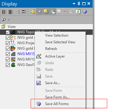Click the save all forms toolbar icon
The image size is (115, 109).
pyautogui.click(x=85, y=12)
